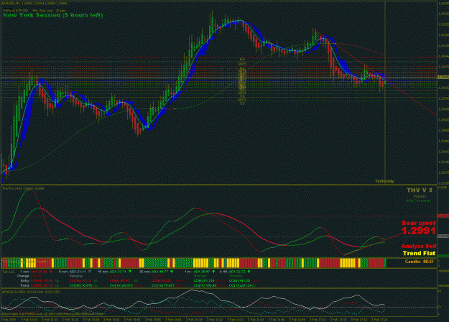
Task: Click the EURUSD,M1 chart title at top left
Action: [35, 4]
